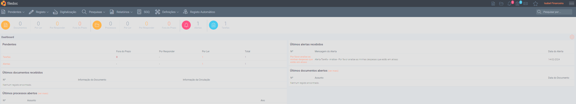Image resolution: width=576 pixels, height=104 pixels.
Task: Open favorites via the star icon
Action: [x=535, y=3]
